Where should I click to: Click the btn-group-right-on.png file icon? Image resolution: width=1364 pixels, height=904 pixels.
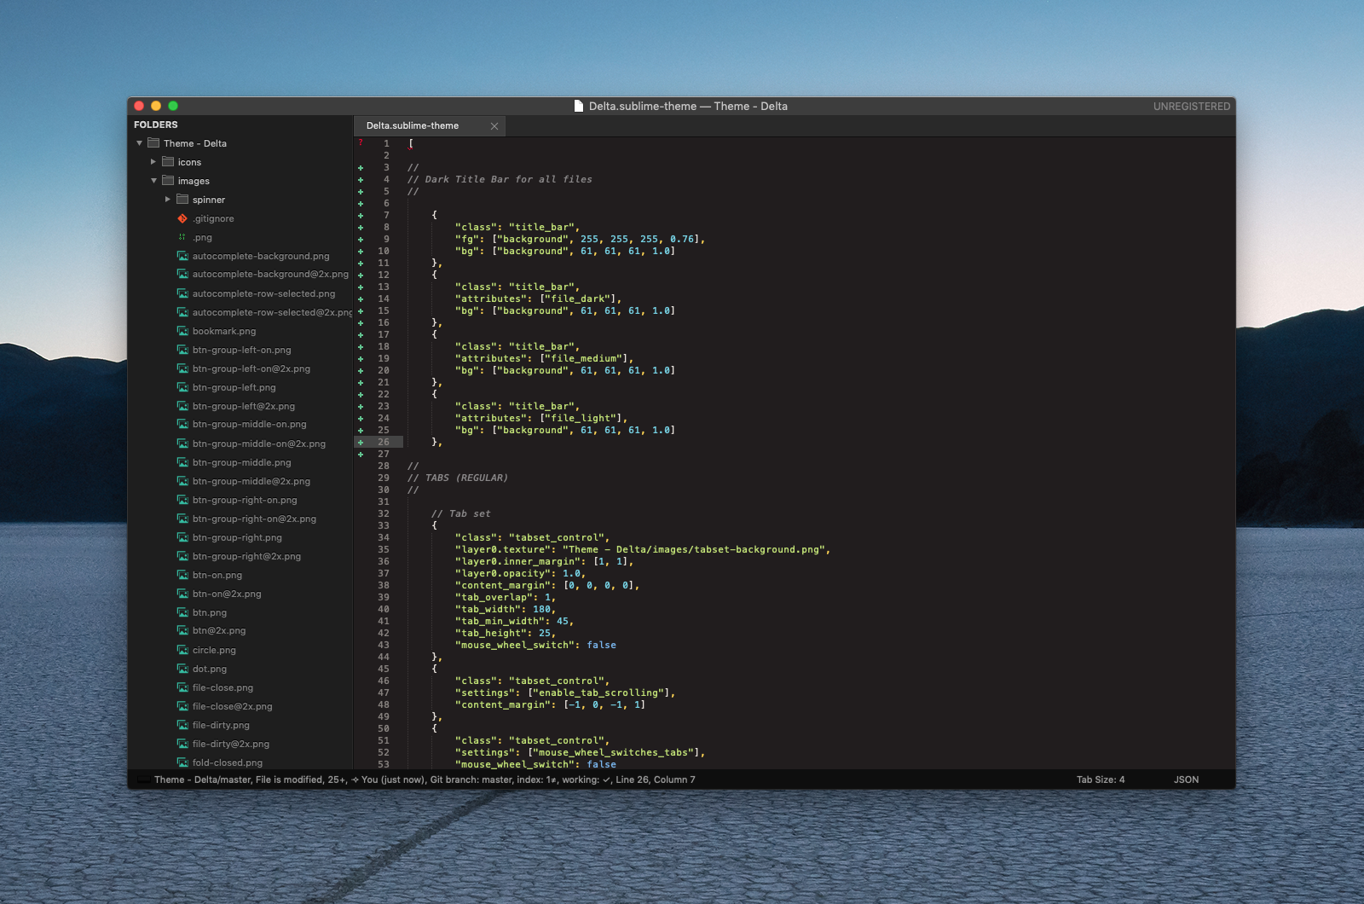click(182, 500)
